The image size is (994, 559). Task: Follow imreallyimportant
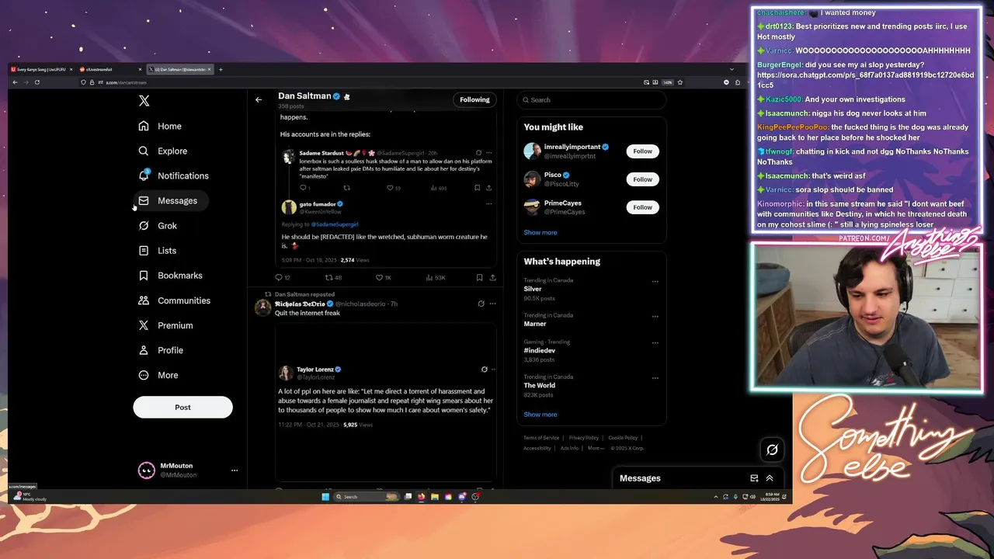pos(642,151)
